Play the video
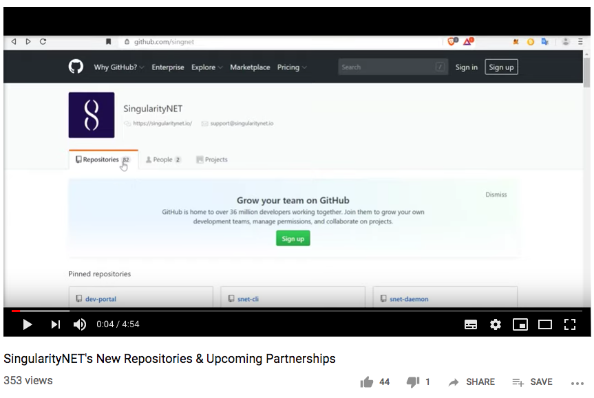The width and height of the screenshot is (594, 398). point(28,324)
